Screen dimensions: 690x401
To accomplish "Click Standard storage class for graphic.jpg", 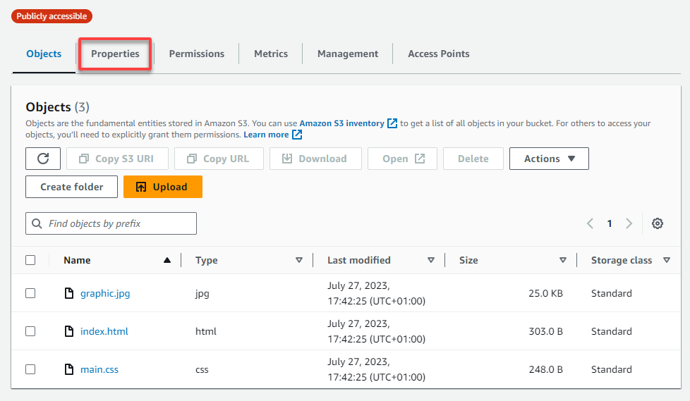I will pos(611,293).
